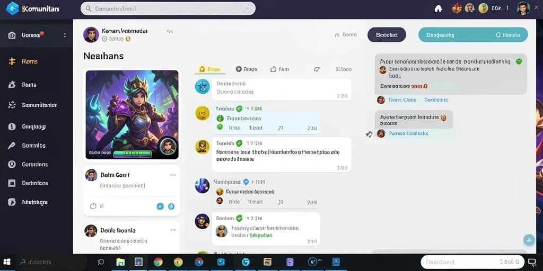Image resolution: width=543 pixels, height=271 pixels.
Task: Open the yellow smiley avatar in feed
Action: coord(202,113)
